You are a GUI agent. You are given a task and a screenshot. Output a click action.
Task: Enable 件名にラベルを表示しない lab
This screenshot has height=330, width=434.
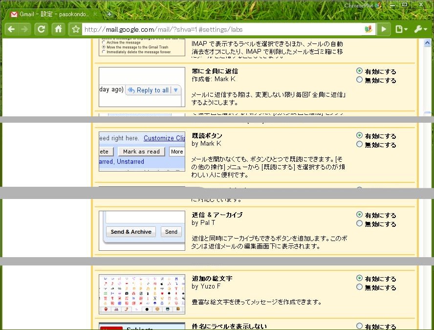360,326
